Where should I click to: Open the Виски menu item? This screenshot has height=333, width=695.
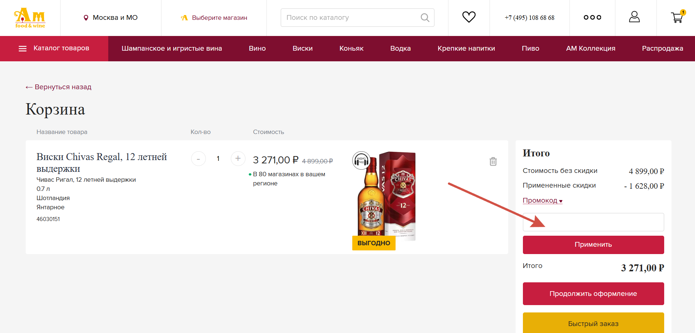click(x=303, y=48)
